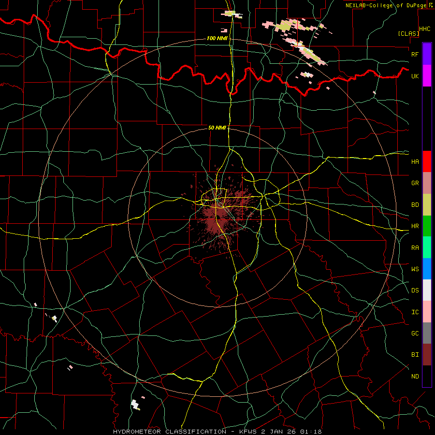
Task: Click the [CLAS] units label
Action: click(x=408, y=33)
